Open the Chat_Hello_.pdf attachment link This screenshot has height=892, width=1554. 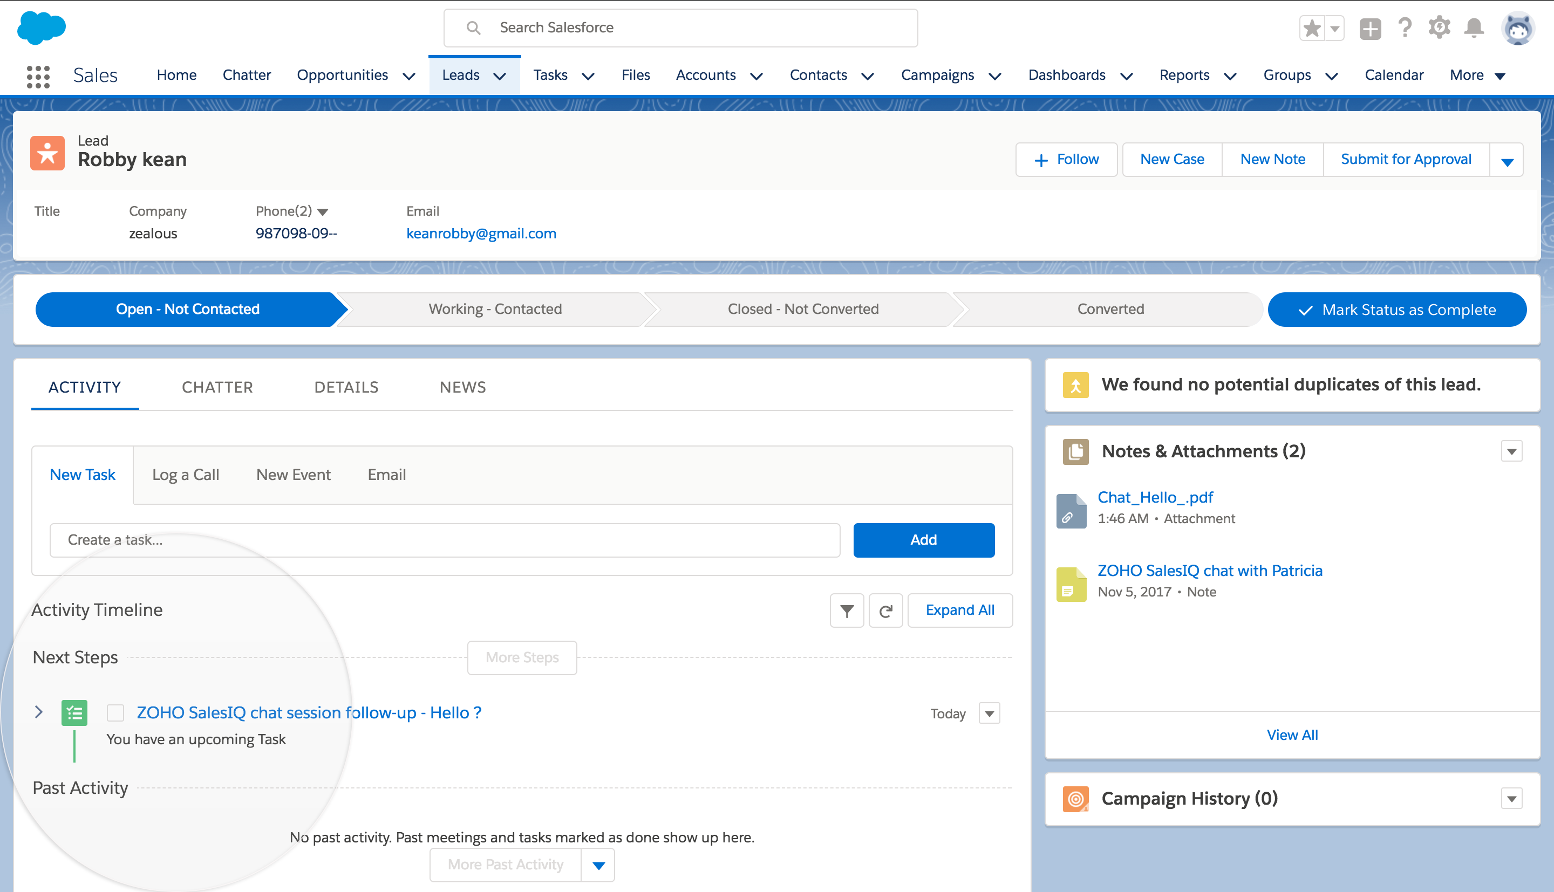[1155, 497]
